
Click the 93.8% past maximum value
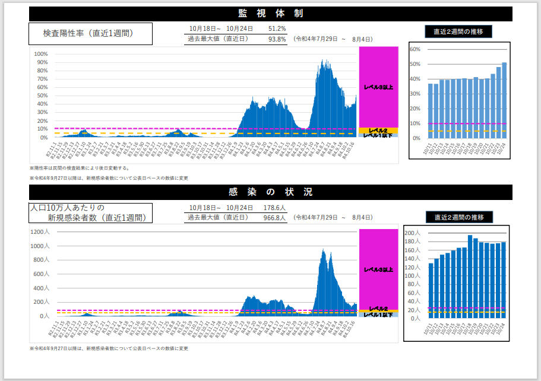click(277, 39)
